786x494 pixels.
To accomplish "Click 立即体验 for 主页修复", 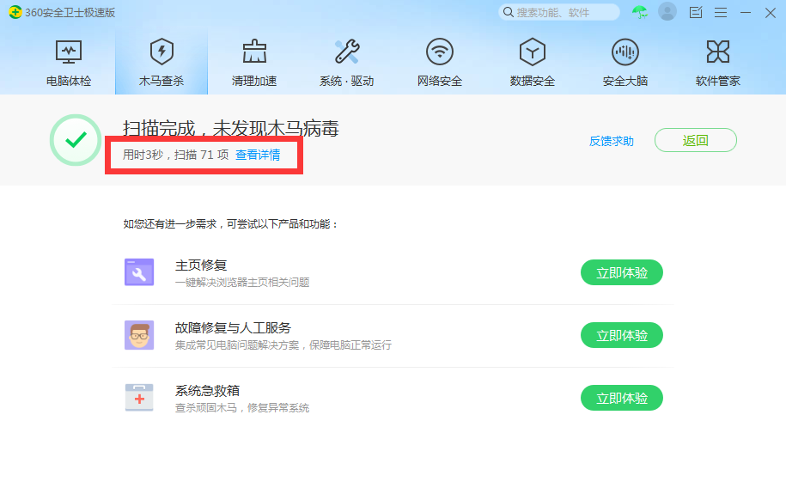I will (x=622, y=272).
